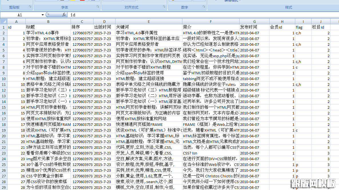The width and height of the screenshot is (339, 190).
Task: Click the cell CSS 中的黄金分割率
Action: pos(48,176)
